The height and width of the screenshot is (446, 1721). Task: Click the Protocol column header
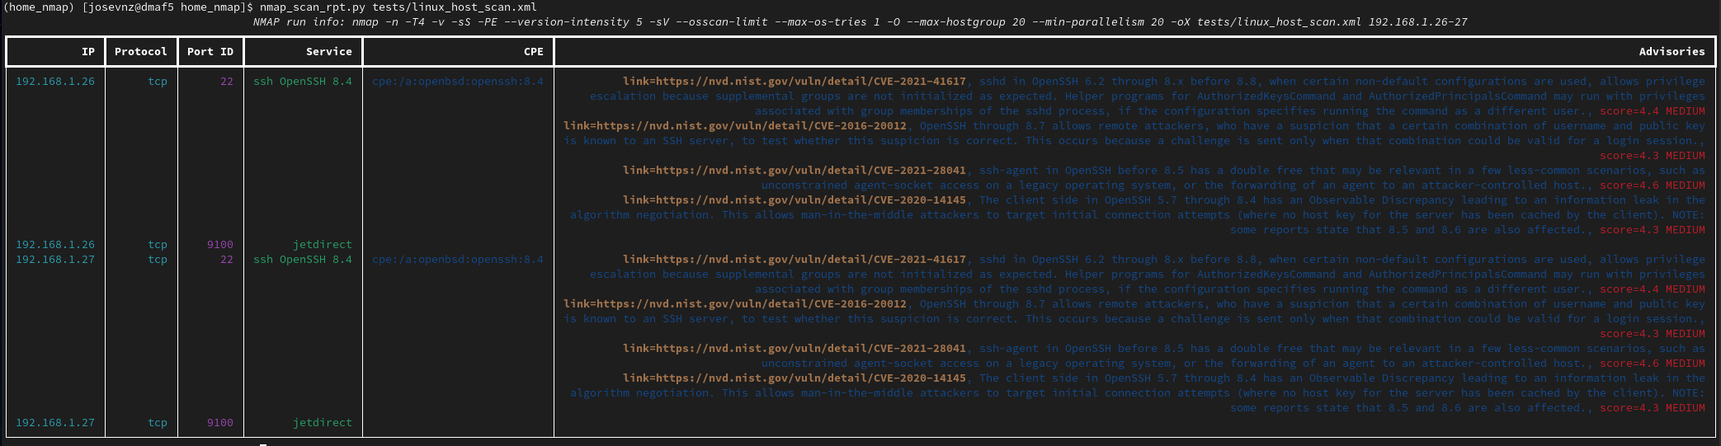(x=140, y=51)
